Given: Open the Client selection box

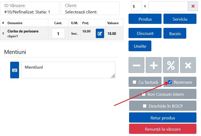Looking at the screenshot, I should tap(90, 9).
